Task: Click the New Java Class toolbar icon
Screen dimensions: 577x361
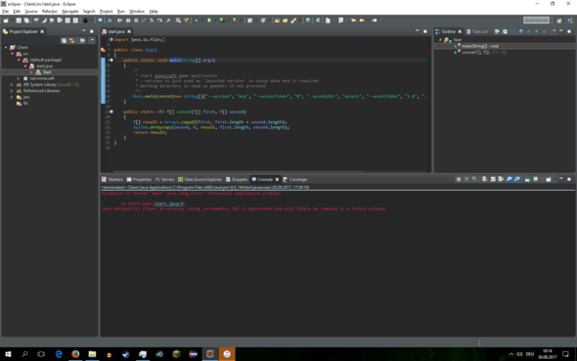Action: point(263,21)
